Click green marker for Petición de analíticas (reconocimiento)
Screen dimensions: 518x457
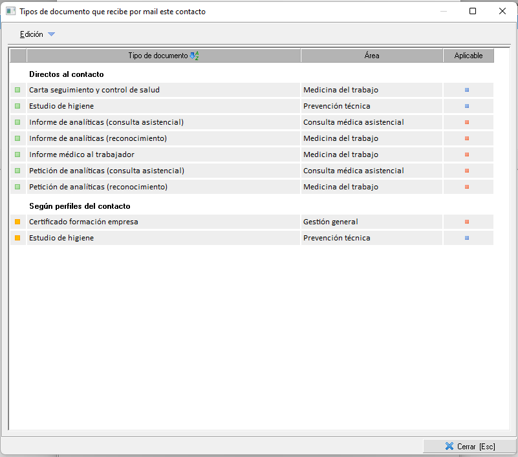17,187
